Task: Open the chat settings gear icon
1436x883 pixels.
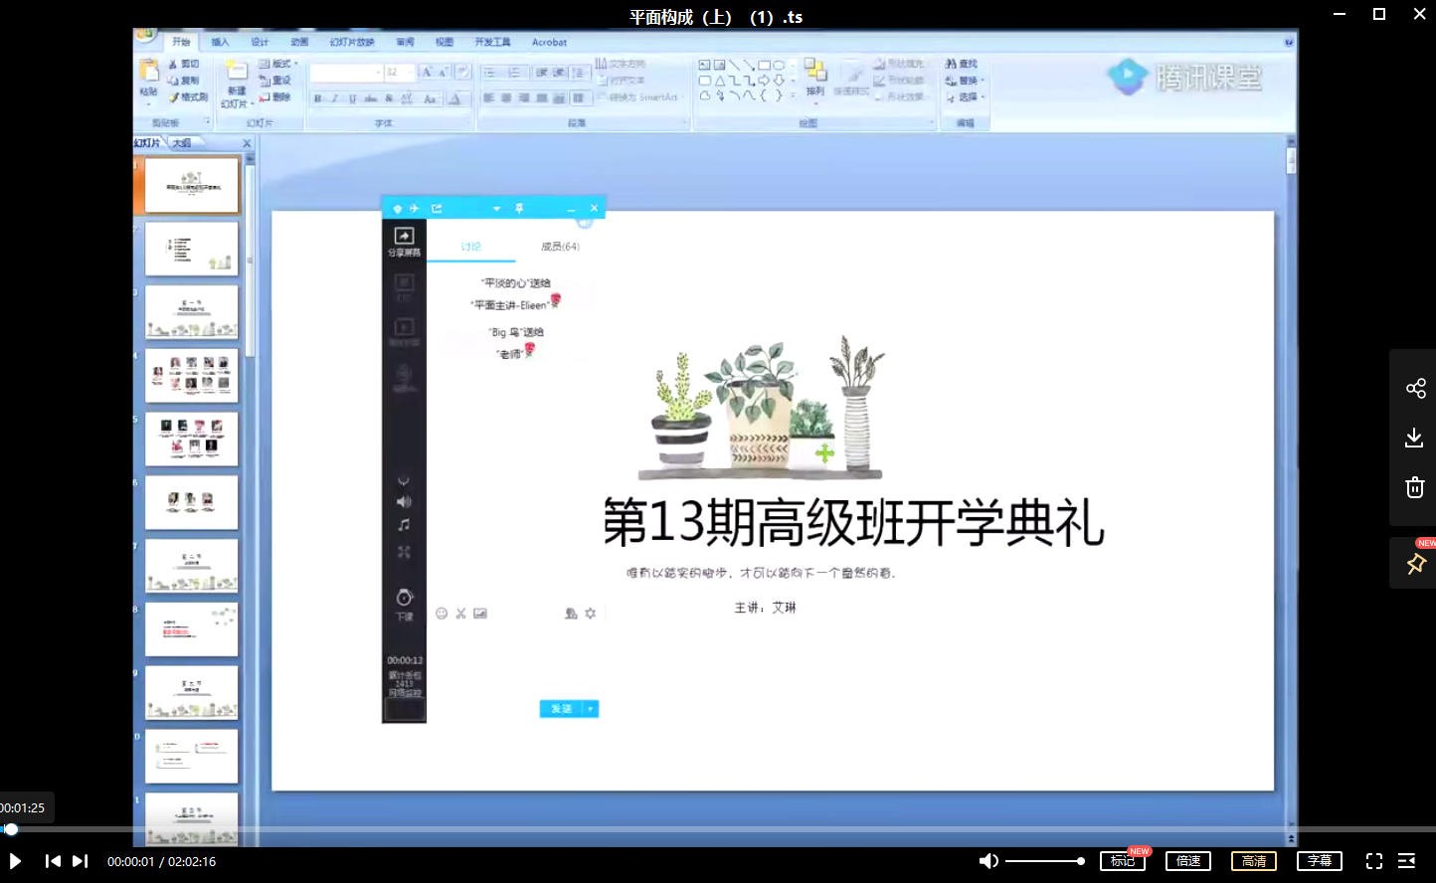Action: tap(591, 614)
